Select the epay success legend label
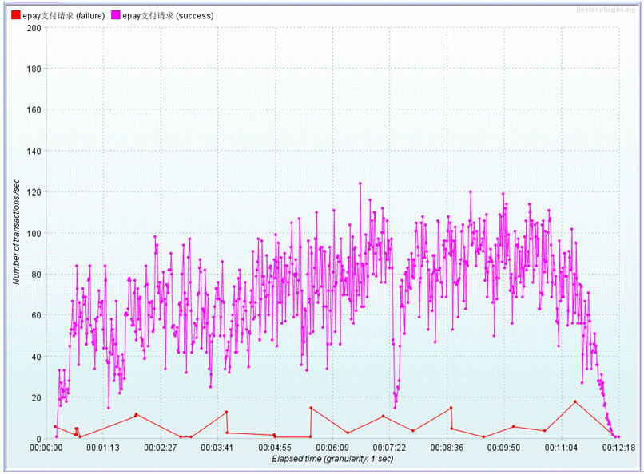The height and width of the screenshot is (474, 644). (x=168, y=16)
